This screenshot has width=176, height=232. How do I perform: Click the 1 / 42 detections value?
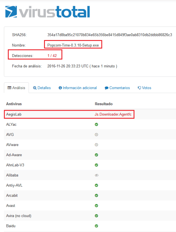pyautogui.click(x=52, y=56)
